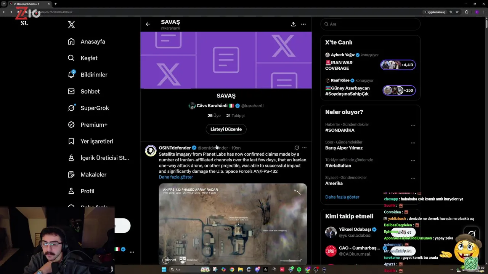The image size is (488, 274).
Task: Bookmark this page with the star icon
Action: pyautogui.click(x=457, y=12)
